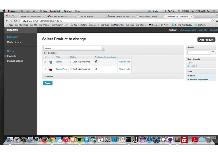
Task: Open the Internships bookmarks folder
Action: click(22, 25)
